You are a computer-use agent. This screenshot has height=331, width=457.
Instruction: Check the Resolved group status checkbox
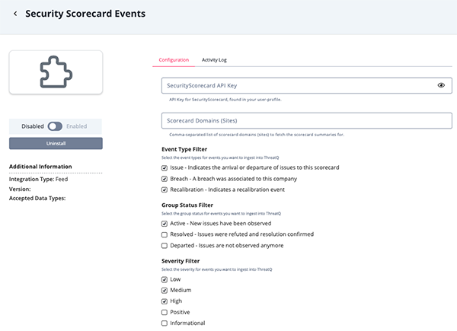pos(165,234)
